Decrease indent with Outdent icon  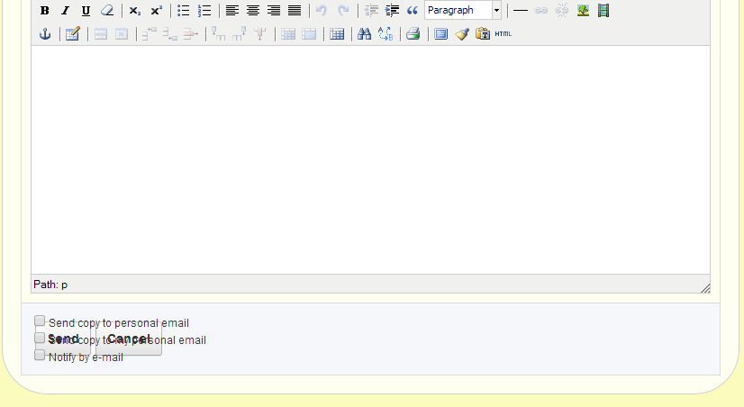click(371, 11)
